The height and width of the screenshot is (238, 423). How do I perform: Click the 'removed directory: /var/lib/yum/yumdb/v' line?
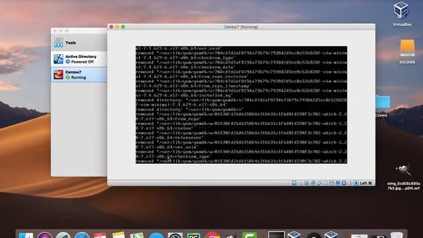click(190, 109)
